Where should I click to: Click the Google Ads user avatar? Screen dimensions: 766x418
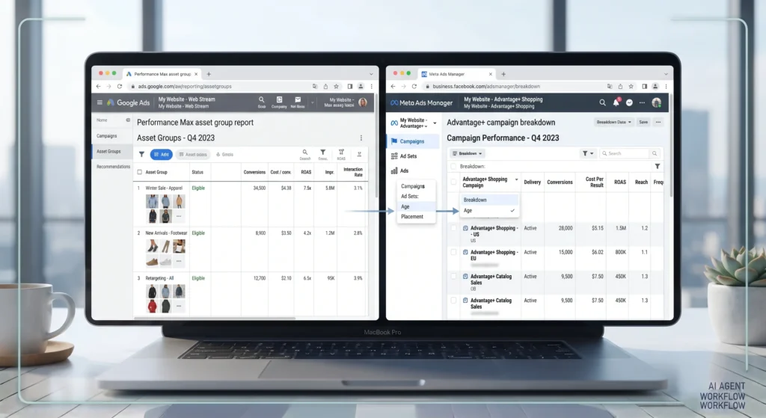click(x=363, y=102)
